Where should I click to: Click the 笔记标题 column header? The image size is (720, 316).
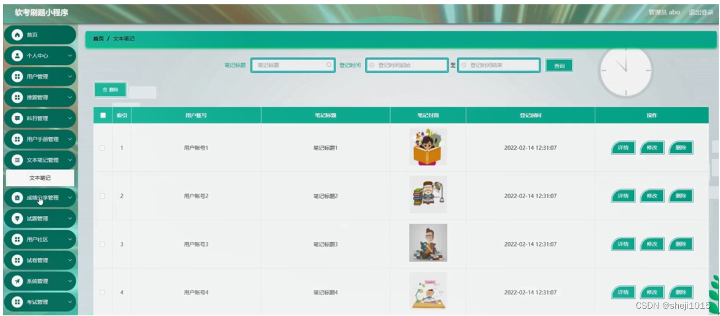coord(325,115)
